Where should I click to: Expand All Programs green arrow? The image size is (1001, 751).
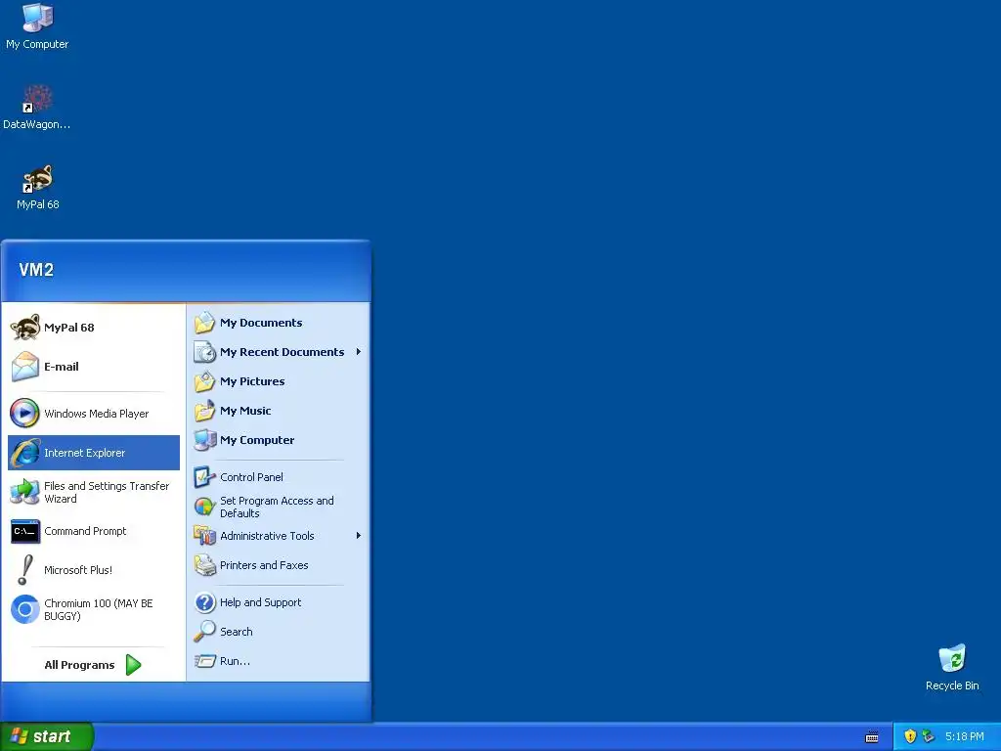[133, 665]
